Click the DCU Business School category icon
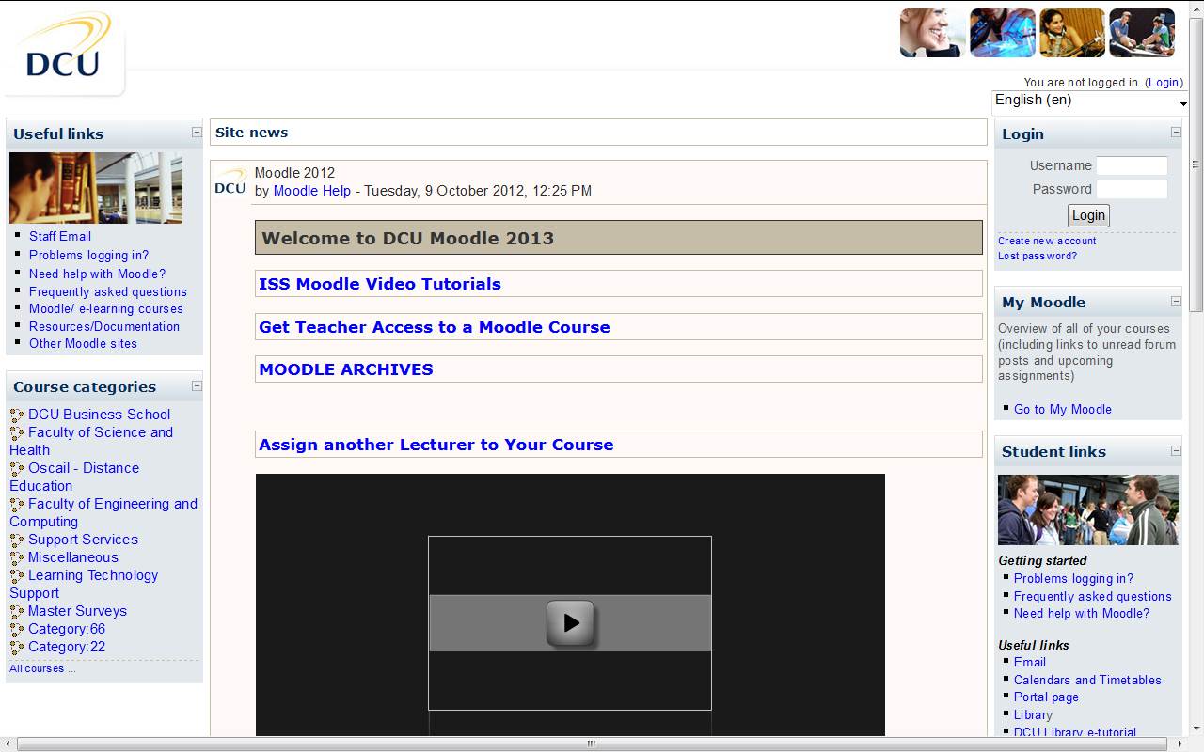 pos(17,415)
